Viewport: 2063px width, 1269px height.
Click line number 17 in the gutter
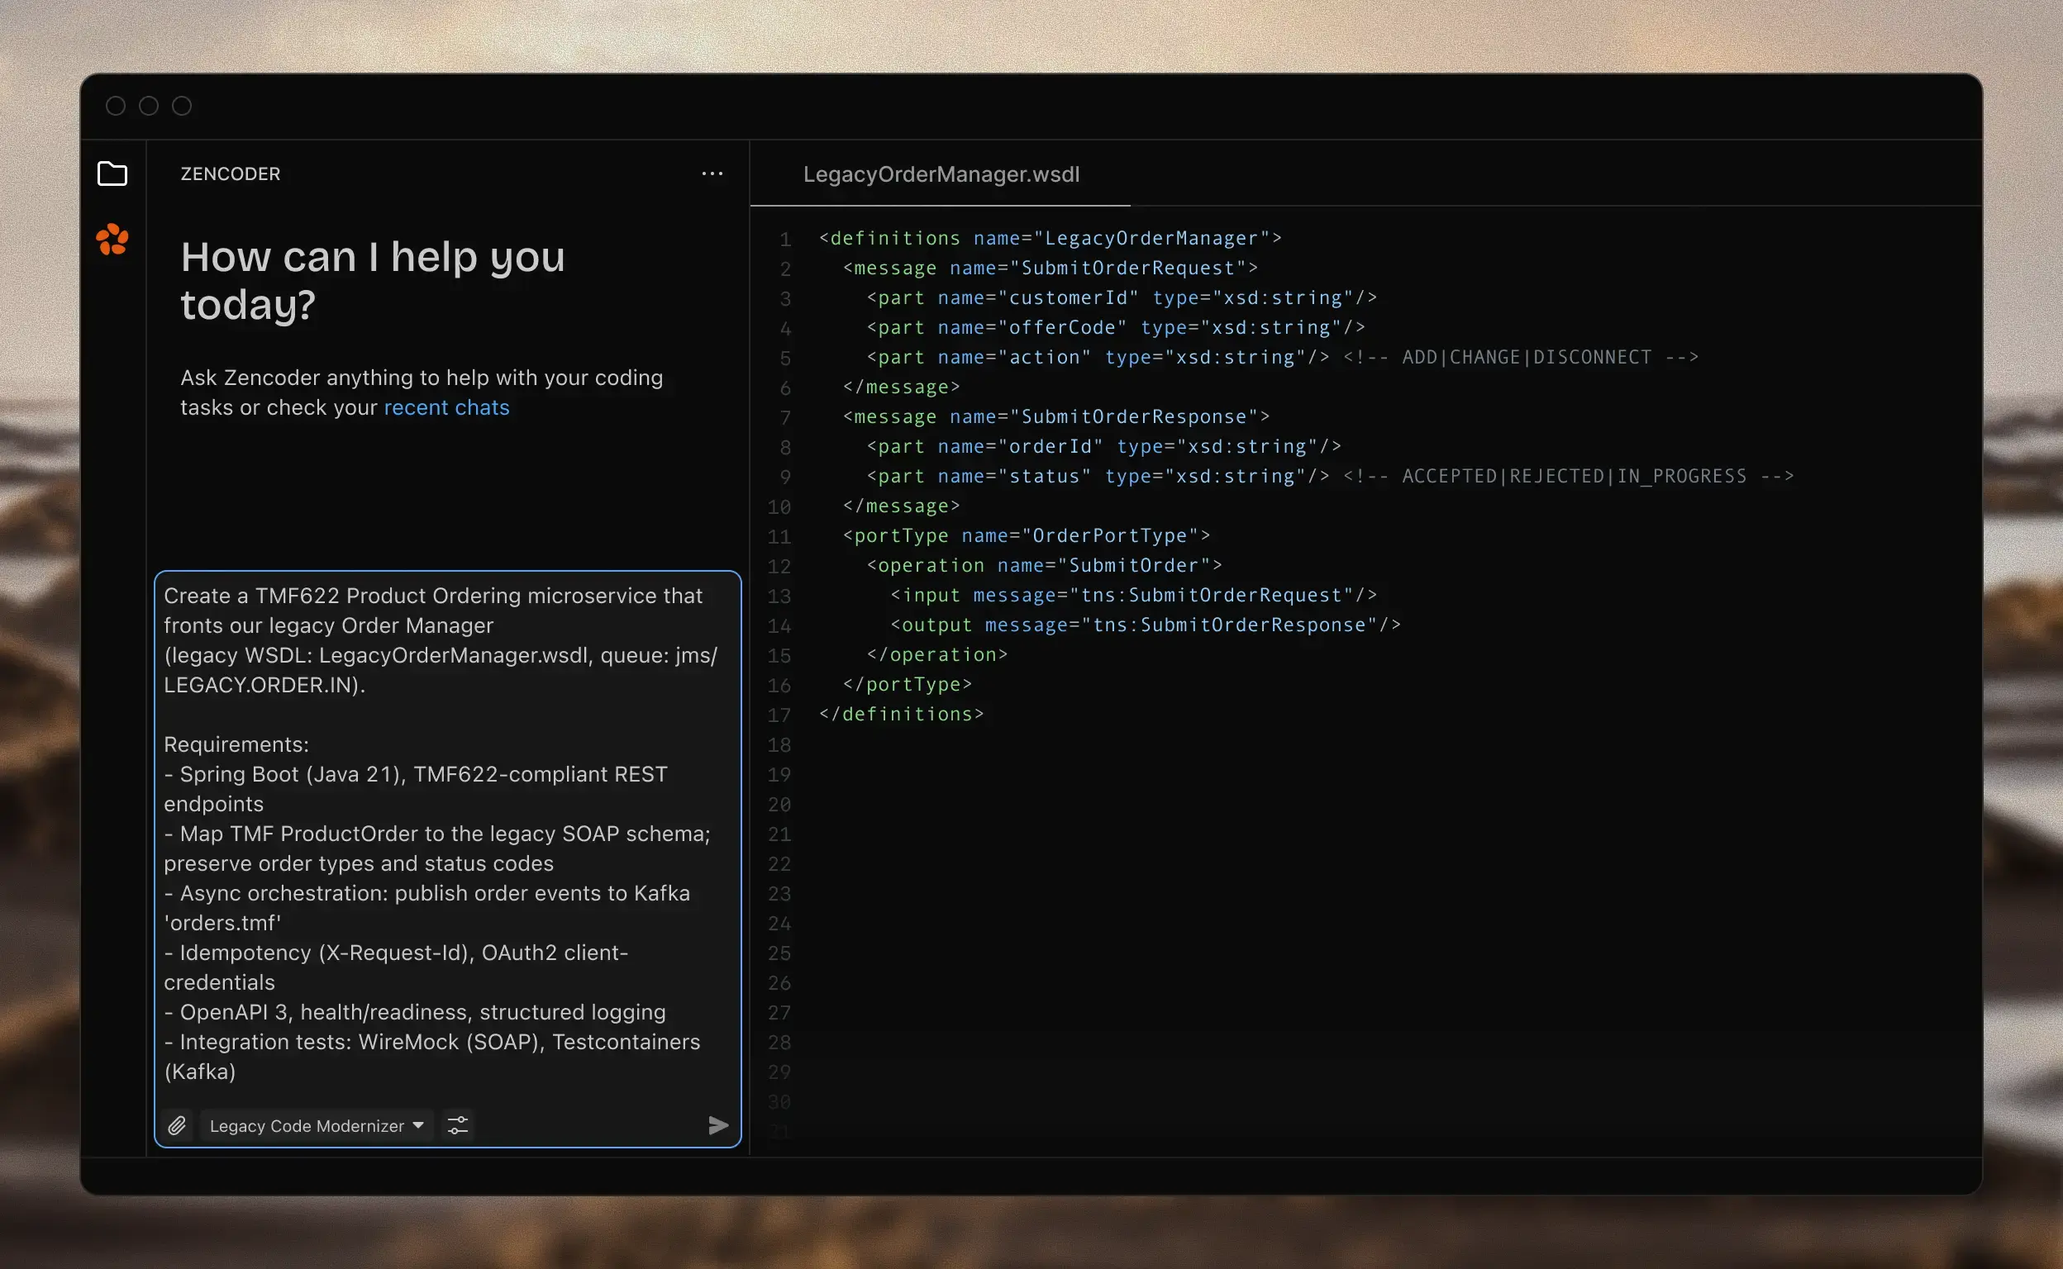(x=779, y=715)
